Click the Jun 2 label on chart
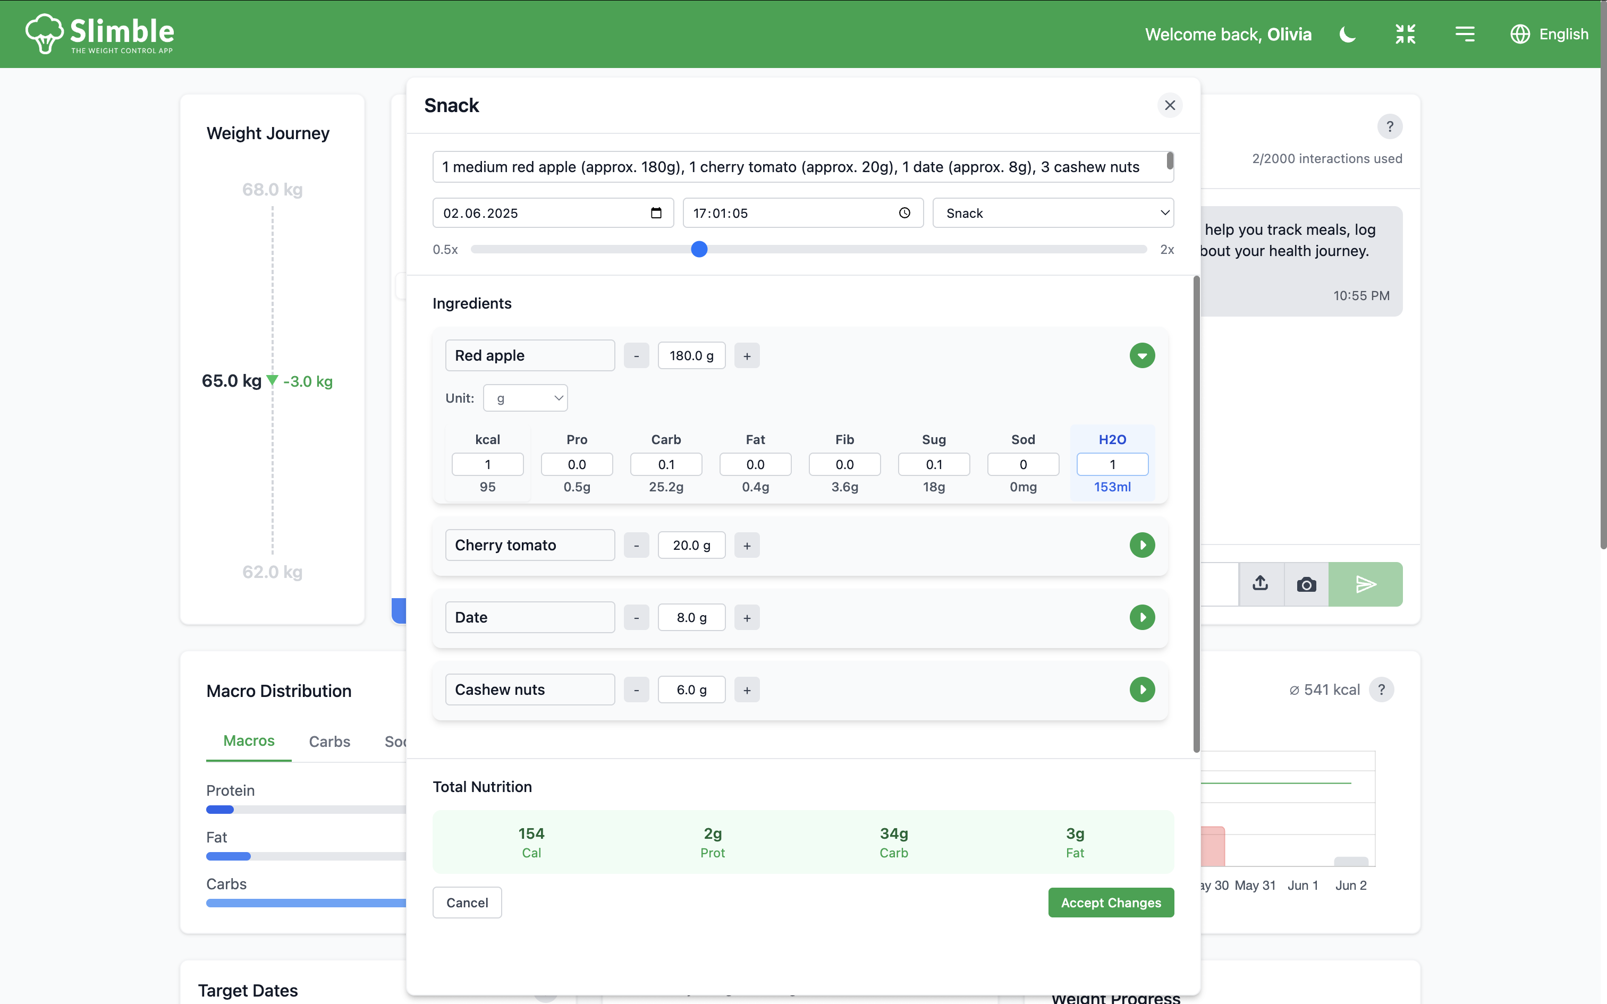This screenshot has width=1607, height=1004. 1351,885
